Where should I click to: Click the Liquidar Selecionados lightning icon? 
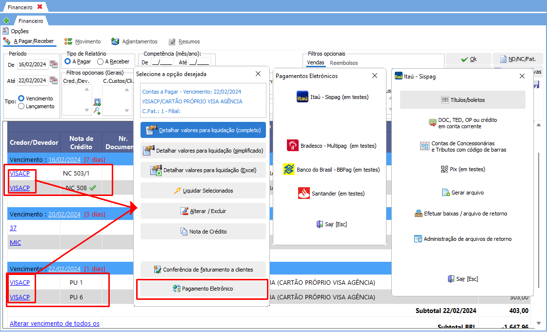177,191
